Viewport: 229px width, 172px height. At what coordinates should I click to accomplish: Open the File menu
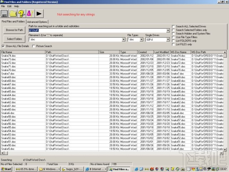(x=3, y=6)
